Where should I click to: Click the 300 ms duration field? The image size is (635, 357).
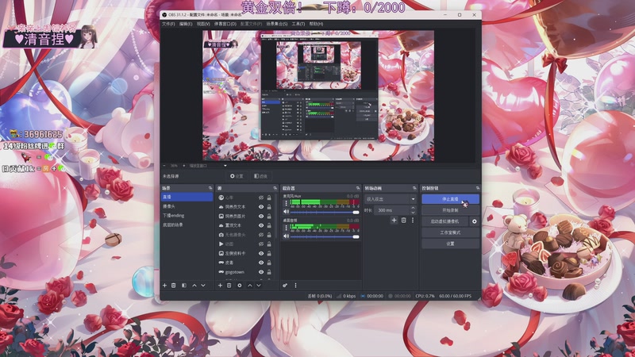point(392,210)
